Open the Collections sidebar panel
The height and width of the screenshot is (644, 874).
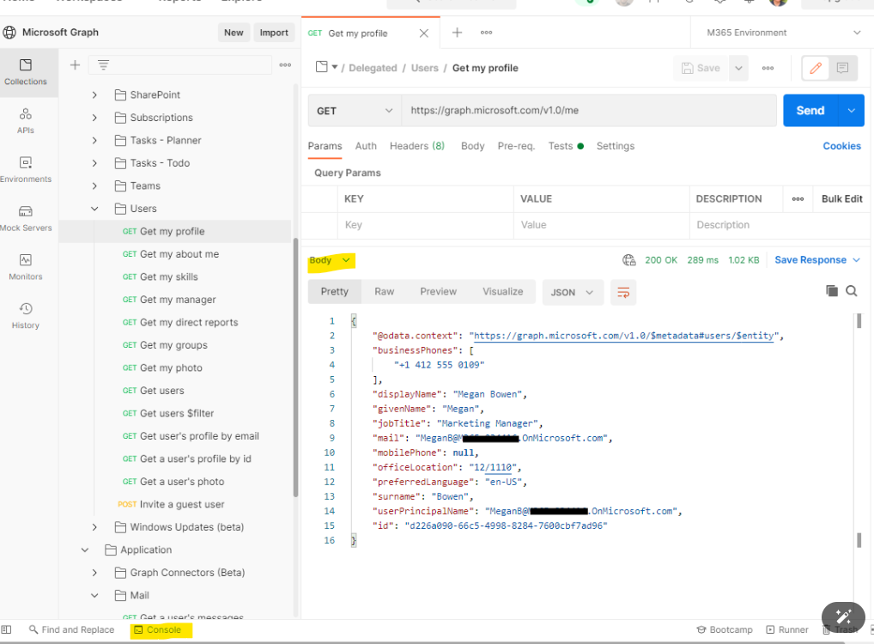tap(26, 72)
